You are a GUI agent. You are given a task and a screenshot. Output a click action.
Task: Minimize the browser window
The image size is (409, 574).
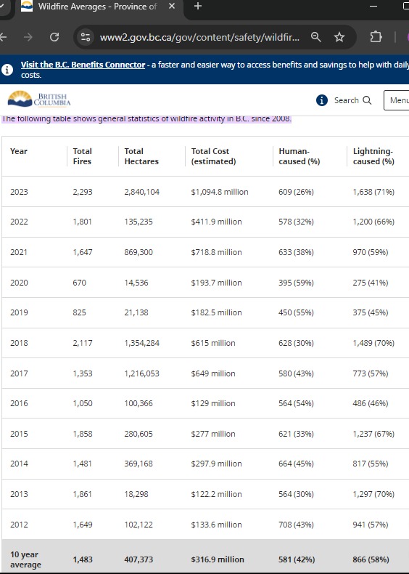373,7
